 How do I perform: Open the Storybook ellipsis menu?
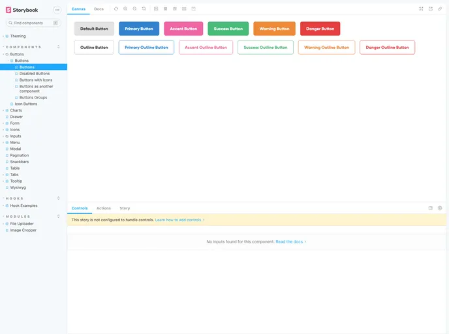[x=57, y=10]
